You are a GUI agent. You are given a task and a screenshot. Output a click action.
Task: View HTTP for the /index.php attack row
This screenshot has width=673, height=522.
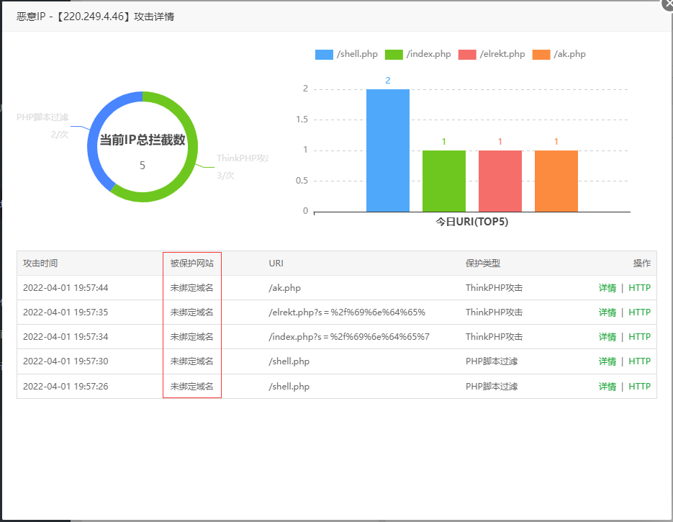[x=639, y=337]
